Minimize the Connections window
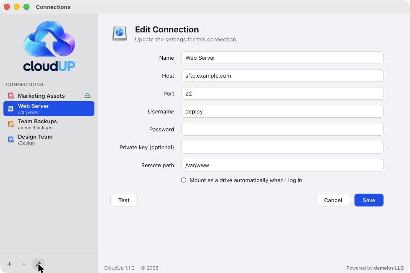 tap(17, 7)
